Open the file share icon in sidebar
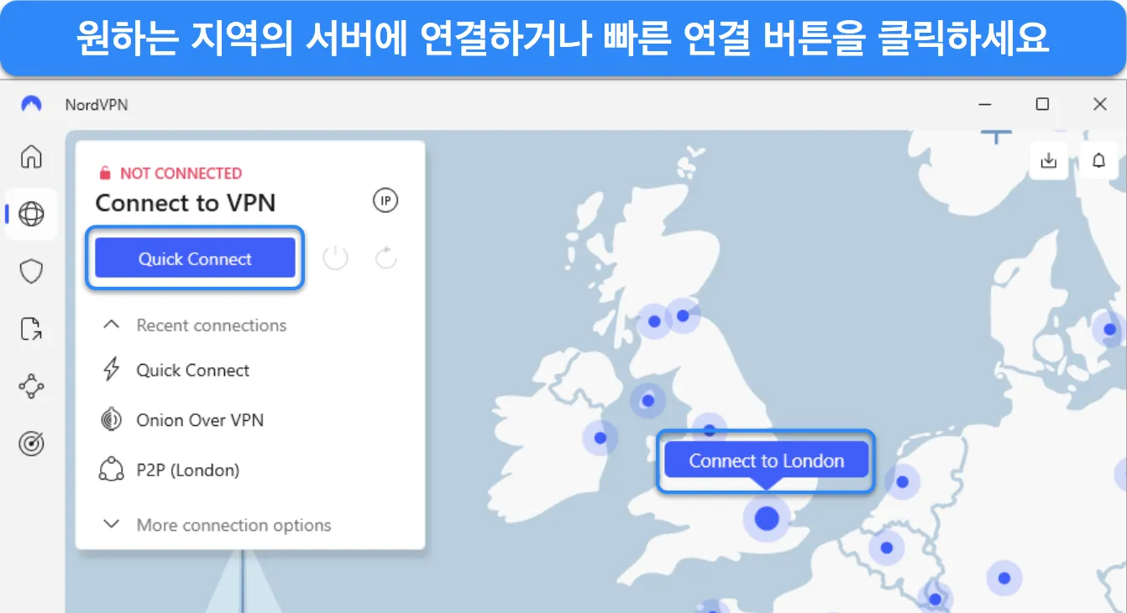 pos(31,329)
